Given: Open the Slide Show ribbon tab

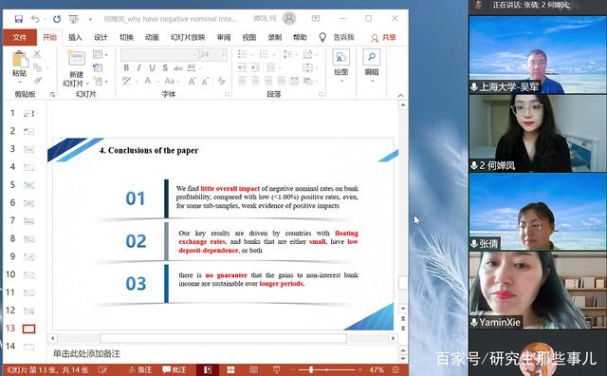Looking at the screenshot, I should 188,37.
